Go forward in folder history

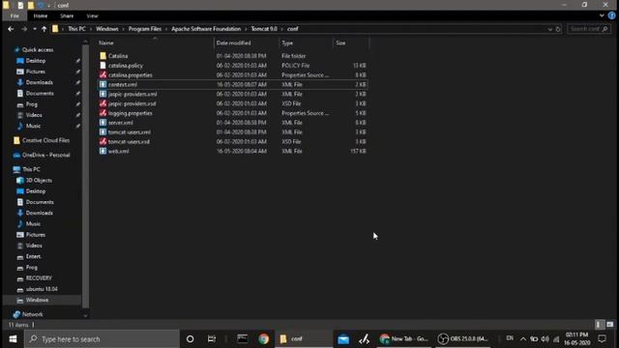(x=24, y=29)
